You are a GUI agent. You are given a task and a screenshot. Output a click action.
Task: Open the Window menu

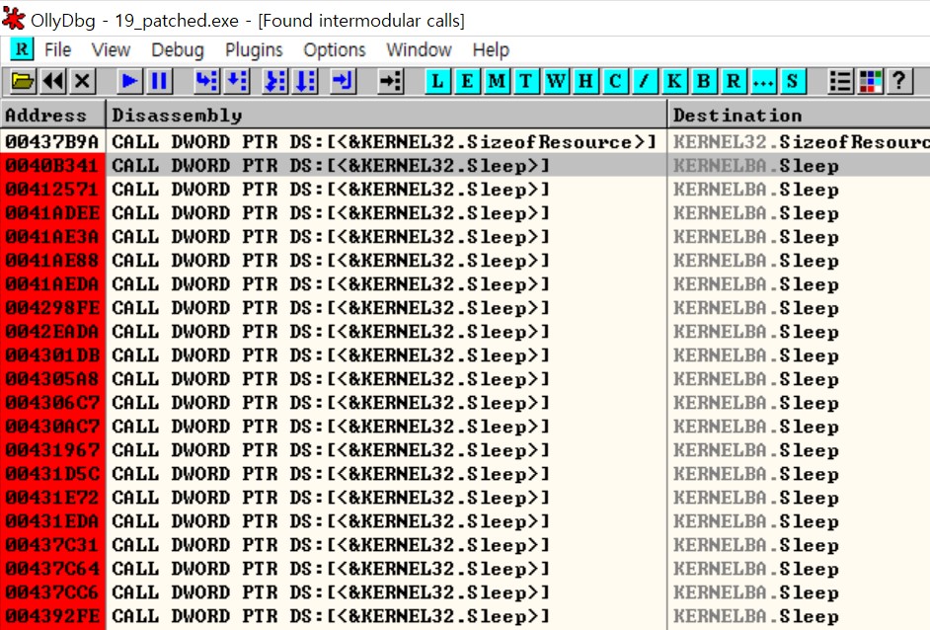(419, 49)
